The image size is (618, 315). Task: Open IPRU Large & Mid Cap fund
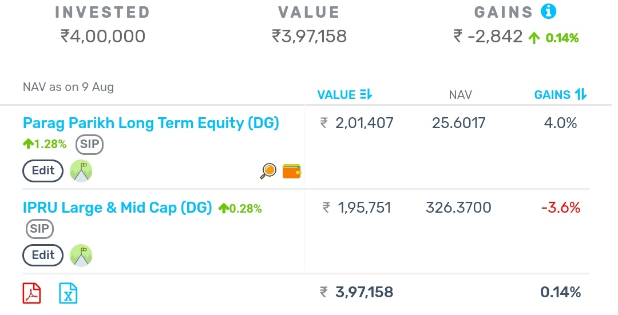(117, 208)
